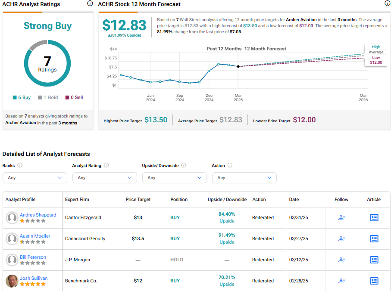The width and height of the screenshot is (391, 291).
Task: Click the Upside / Downside column header
Action: (x=227, y=199)
